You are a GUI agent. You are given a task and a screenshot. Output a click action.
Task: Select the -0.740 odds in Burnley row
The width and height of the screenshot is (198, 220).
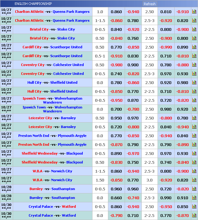[x=133, y=198]
